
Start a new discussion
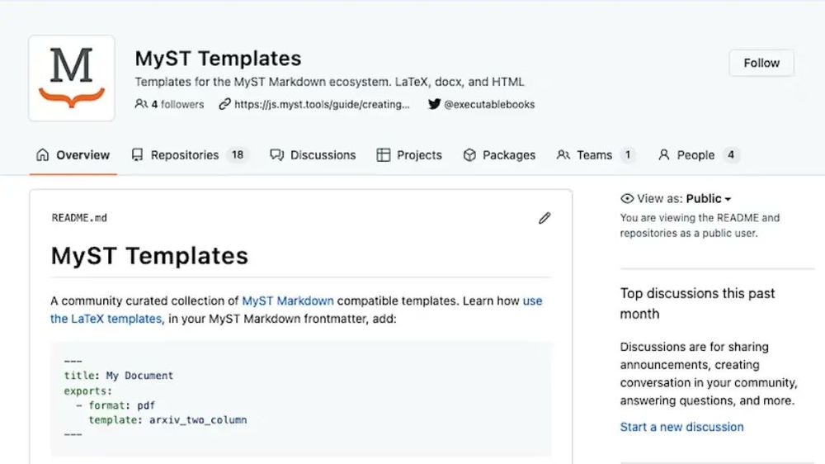[682, 427]
